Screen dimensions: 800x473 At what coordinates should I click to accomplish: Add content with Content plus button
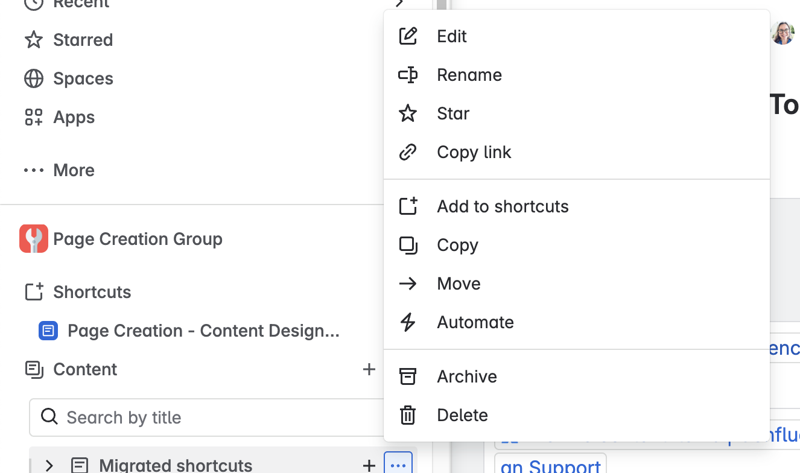tap(369, 369)
